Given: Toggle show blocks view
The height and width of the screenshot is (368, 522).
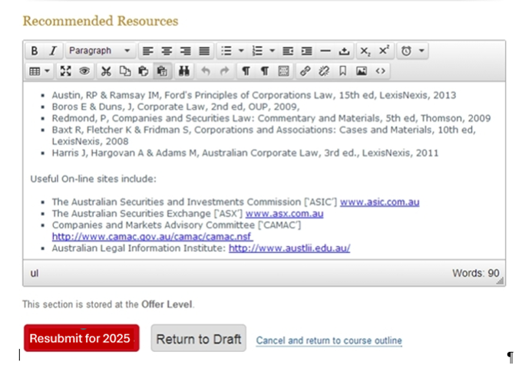Looking at the screenshot, I should (283, 71).
